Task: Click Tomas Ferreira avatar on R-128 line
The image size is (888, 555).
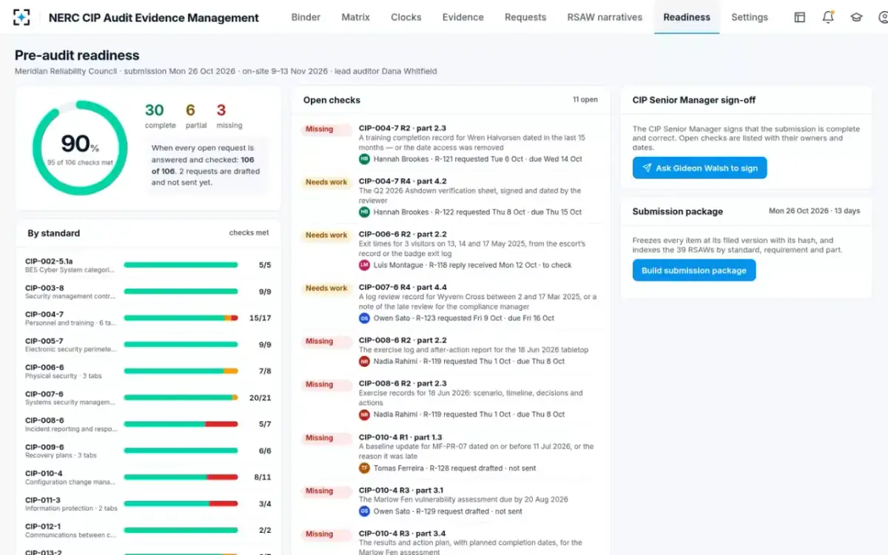Action: tap(364, 468)
